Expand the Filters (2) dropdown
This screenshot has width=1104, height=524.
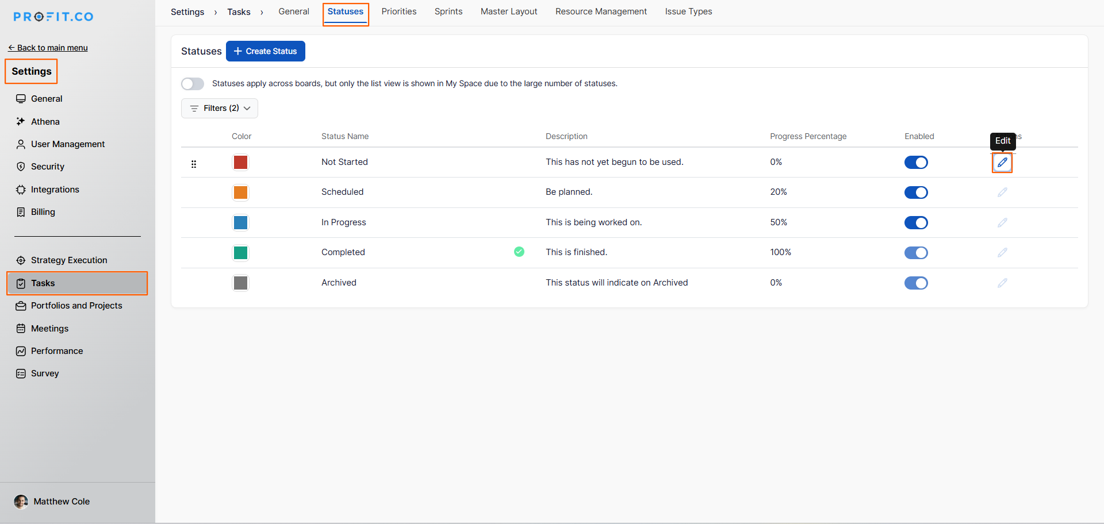[x=220, y=108]
